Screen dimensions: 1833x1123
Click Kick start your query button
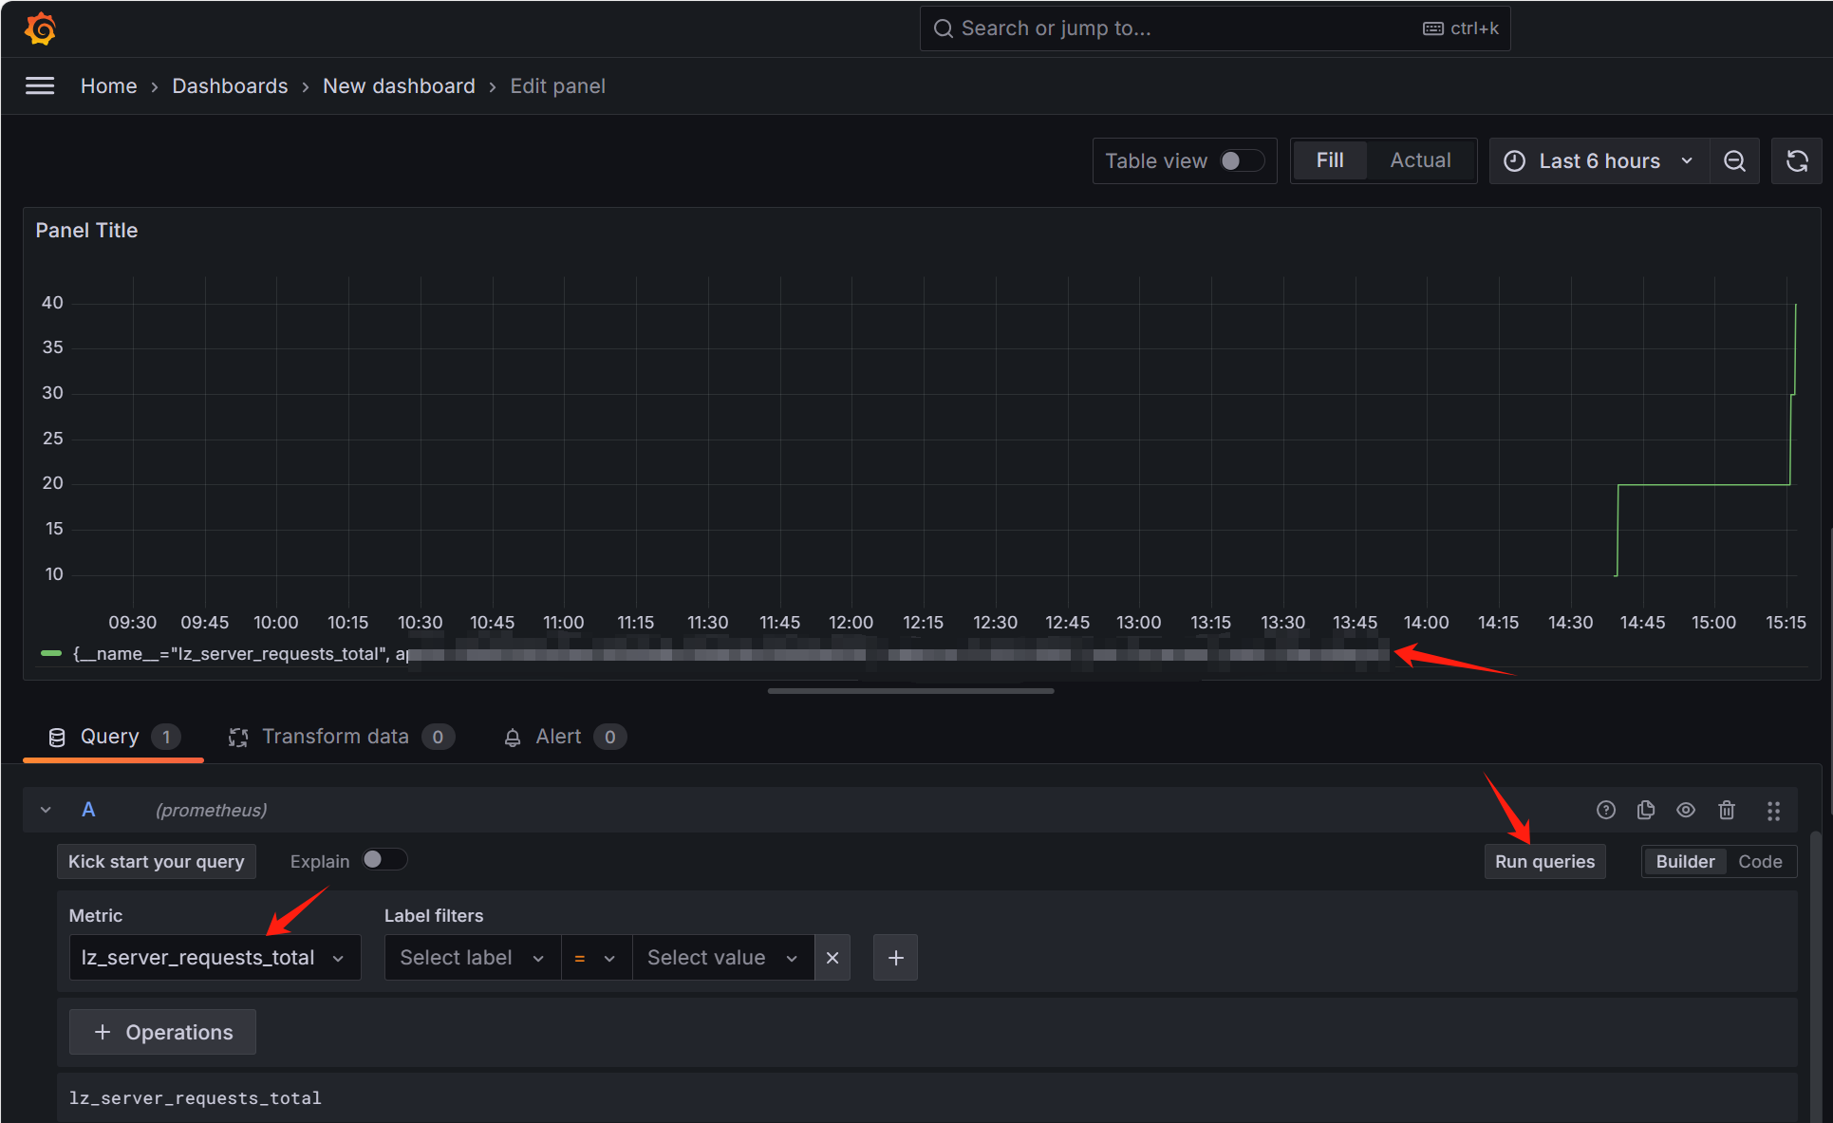[x=157, y=862]
